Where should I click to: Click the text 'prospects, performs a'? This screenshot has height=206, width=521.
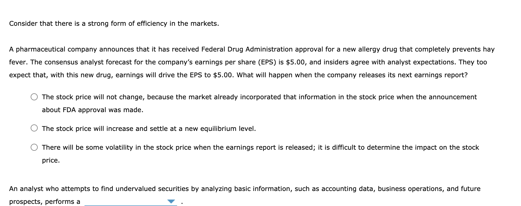(x=44, y=201)
